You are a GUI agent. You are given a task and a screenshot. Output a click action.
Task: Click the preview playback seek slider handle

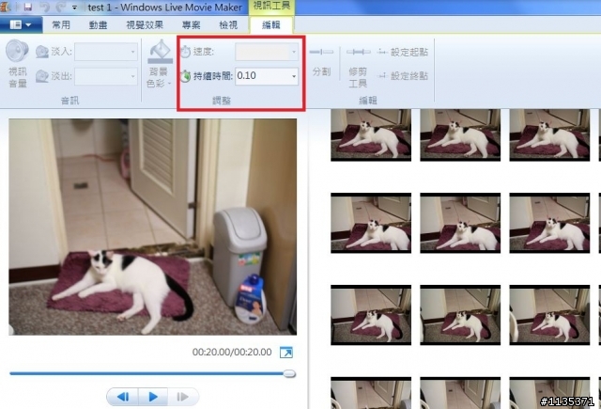(x=289, y=373)
